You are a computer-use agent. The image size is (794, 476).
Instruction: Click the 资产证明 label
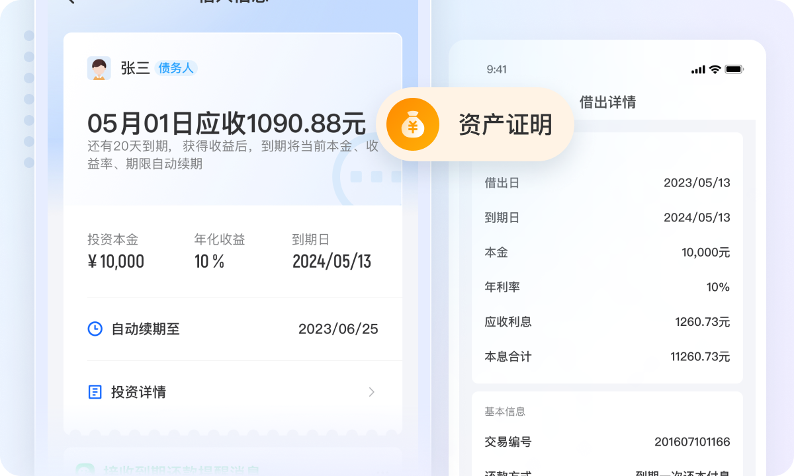pos(506,124)
